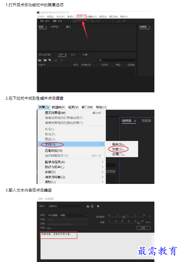
Task: Click save preset icon next to 预设 dropdown
Action: tap(88, 206)
